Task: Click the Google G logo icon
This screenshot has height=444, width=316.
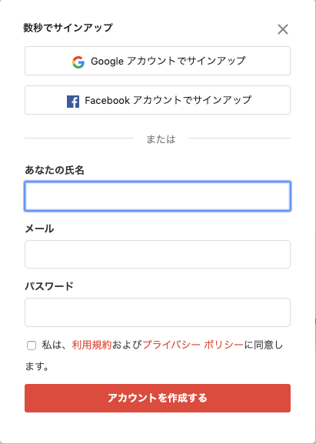Action: click(78, 62)
